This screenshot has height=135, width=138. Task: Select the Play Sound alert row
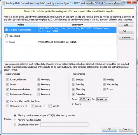coord(60,36)
